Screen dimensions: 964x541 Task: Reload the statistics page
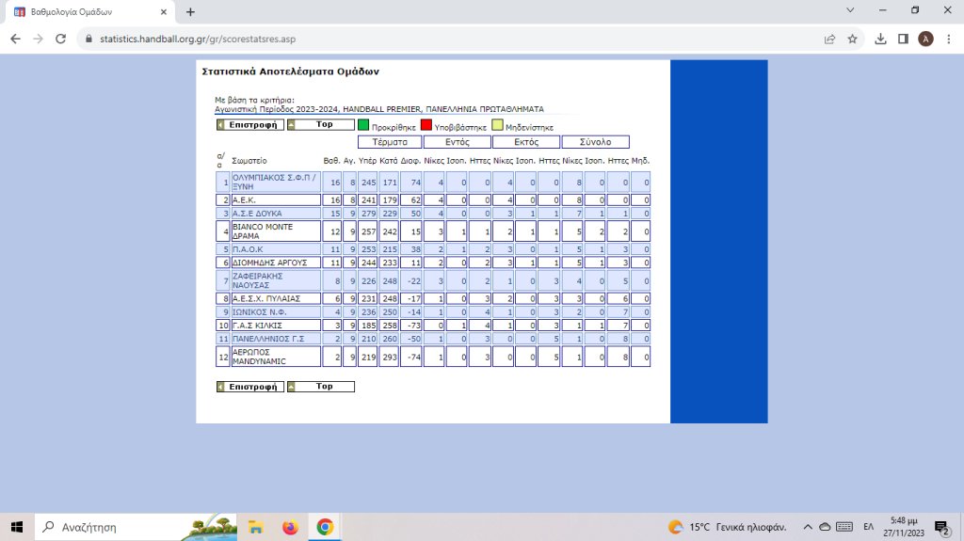(61, 39)
